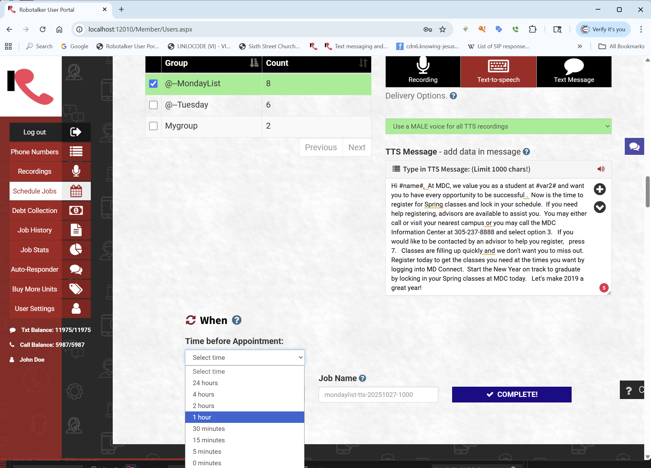Click the help icon beside When heading
This screenshot has height=468, width=651.
[x=237, y=320]
